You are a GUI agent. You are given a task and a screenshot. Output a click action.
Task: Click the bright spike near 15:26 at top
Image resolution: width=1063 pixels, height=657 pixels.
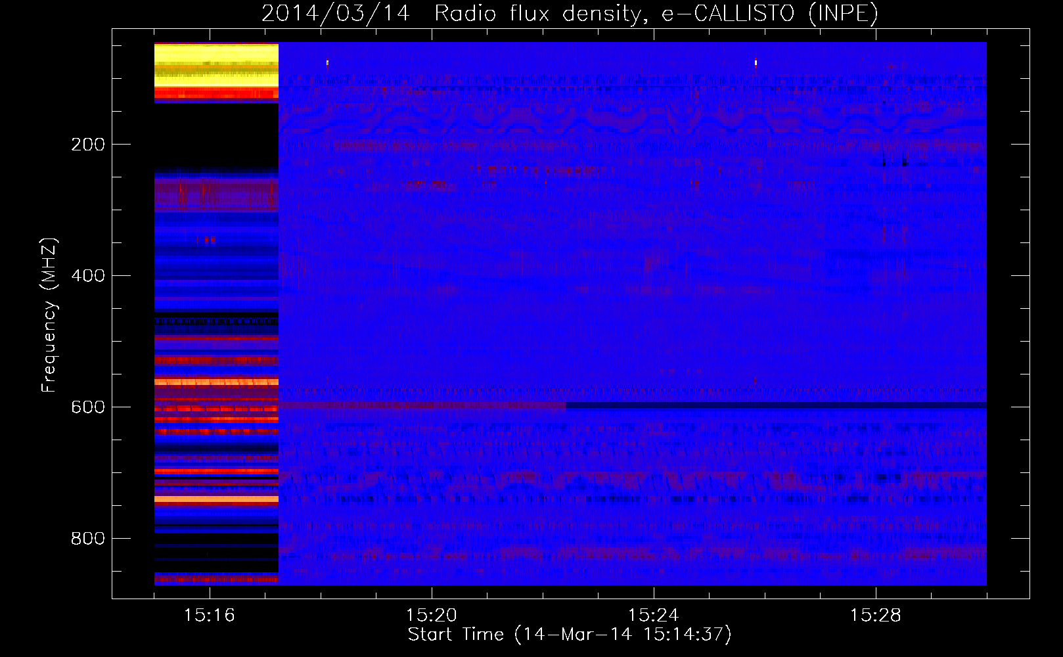click(756, 63)
